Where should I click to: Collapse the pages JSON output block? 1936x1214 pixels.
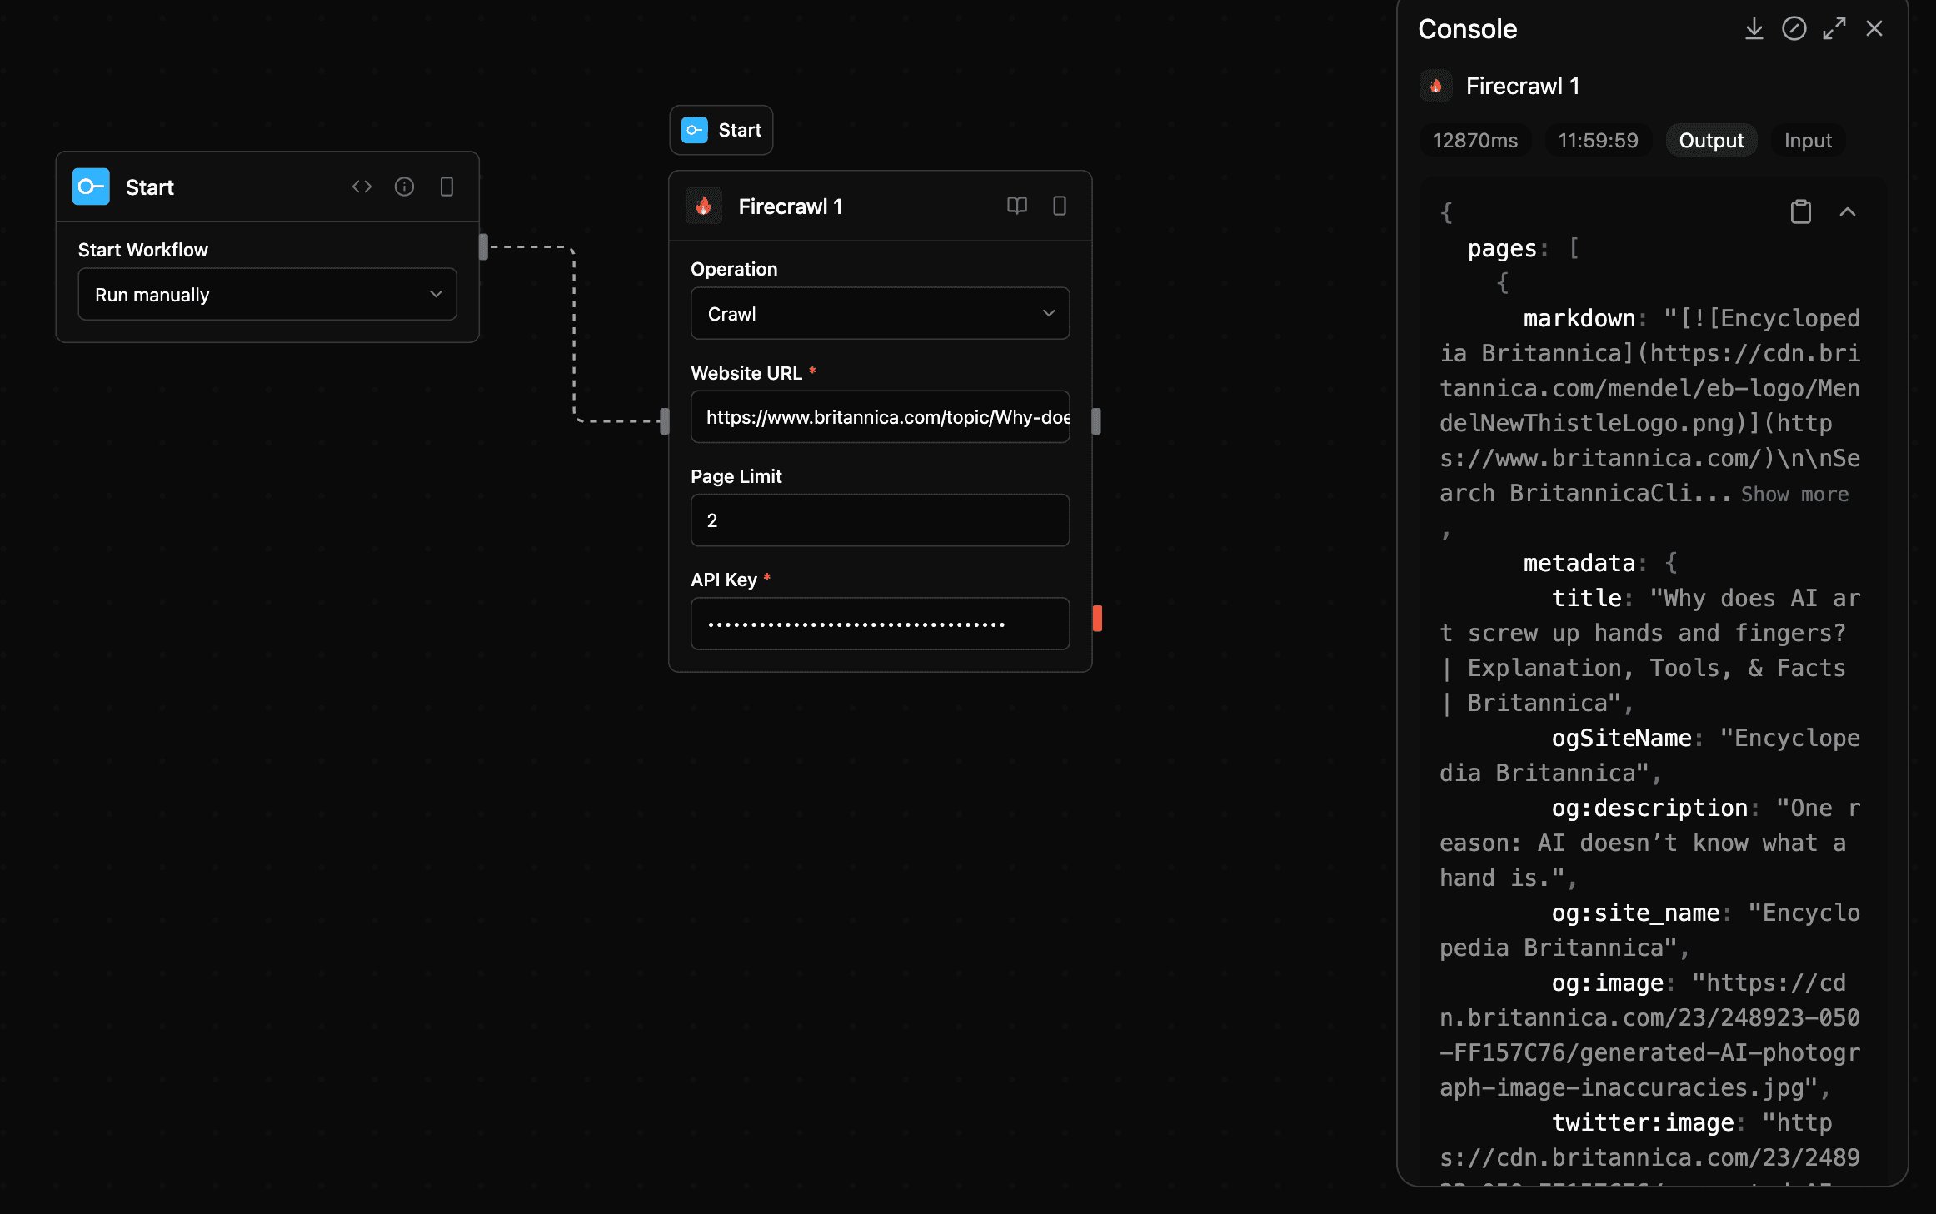click(x=1849, y=211)
